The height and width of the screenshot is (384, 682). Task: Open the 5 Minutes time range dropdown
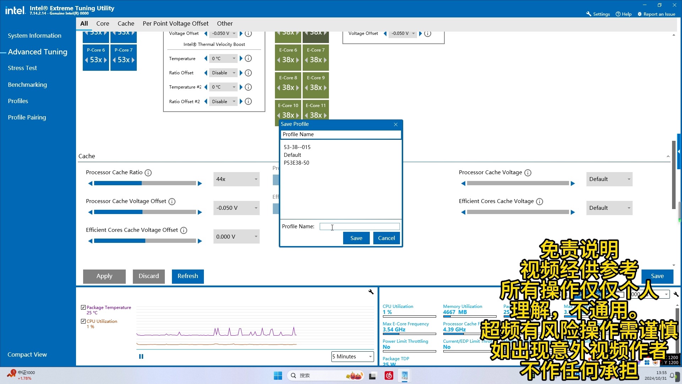[x=352, y=357]
